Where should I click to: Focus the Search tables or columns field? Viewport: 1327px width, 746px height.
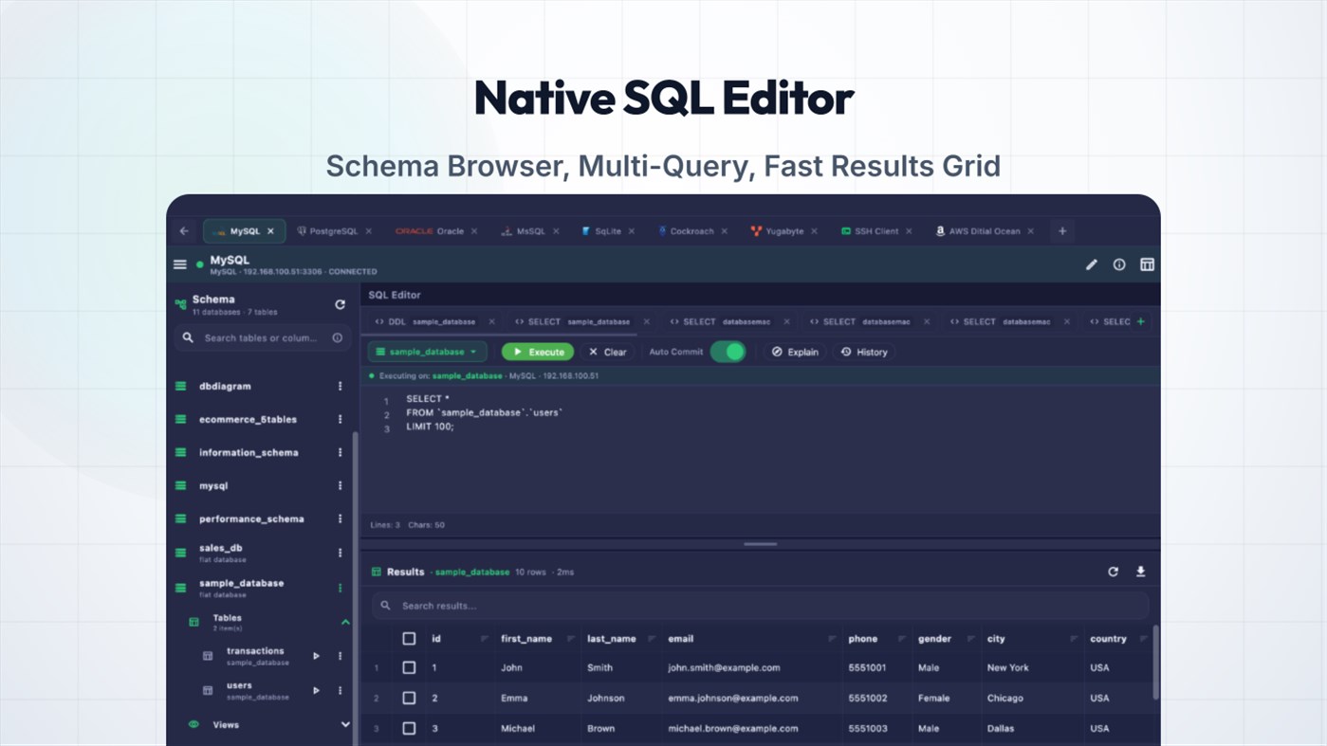tap(262, 337)
